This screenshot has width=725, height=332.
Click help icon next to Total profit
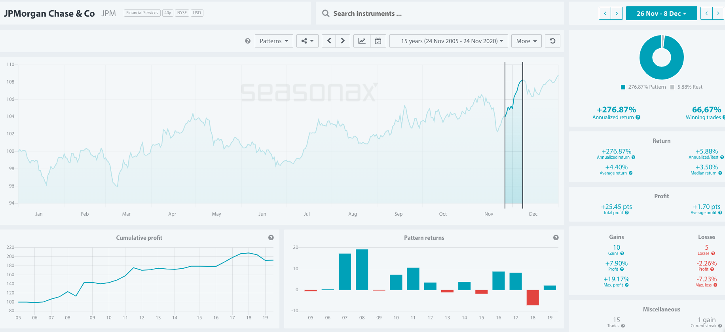(x=627, y=212)
